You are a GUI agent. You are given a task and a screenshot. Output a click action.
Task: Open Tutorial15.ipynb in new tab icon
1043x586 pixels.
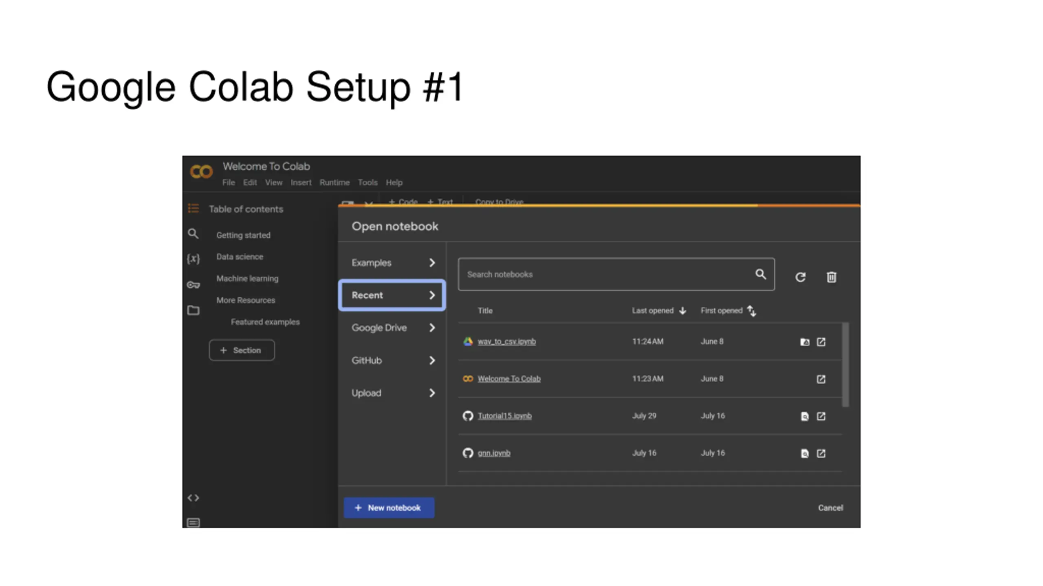coord(821,416)
